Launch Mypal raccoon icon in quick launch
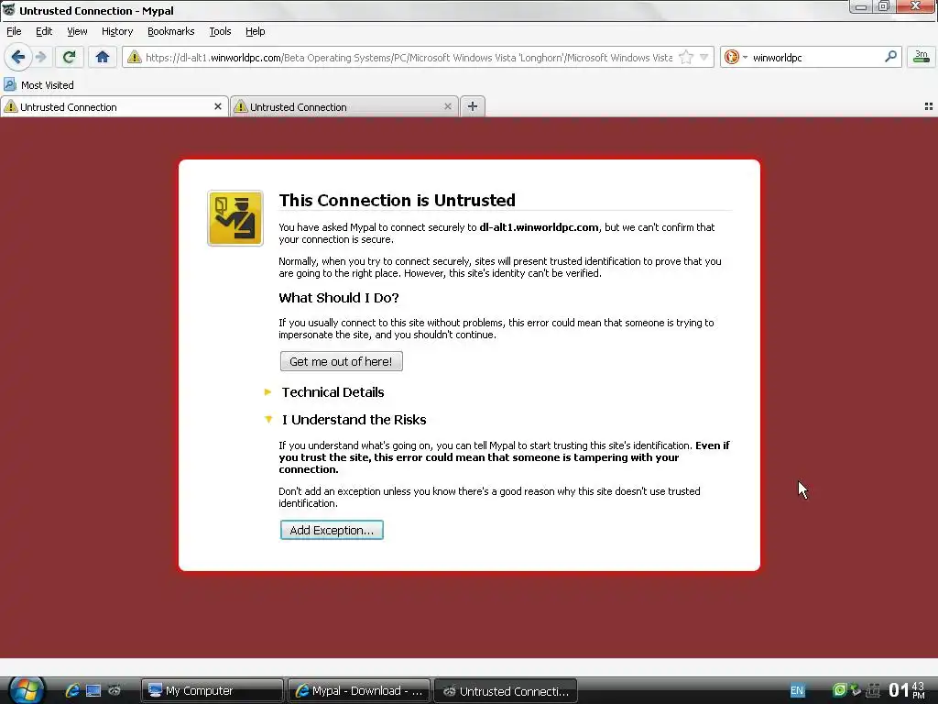Screen dimensions: 938x704 click(115, 690)
